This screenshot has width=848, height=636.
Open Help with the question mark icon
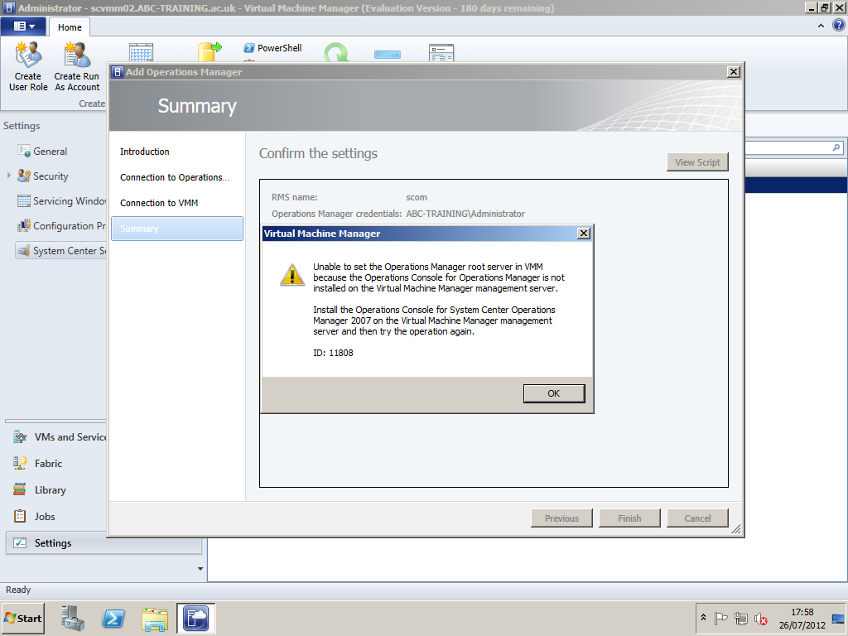(x=839, y=25)
